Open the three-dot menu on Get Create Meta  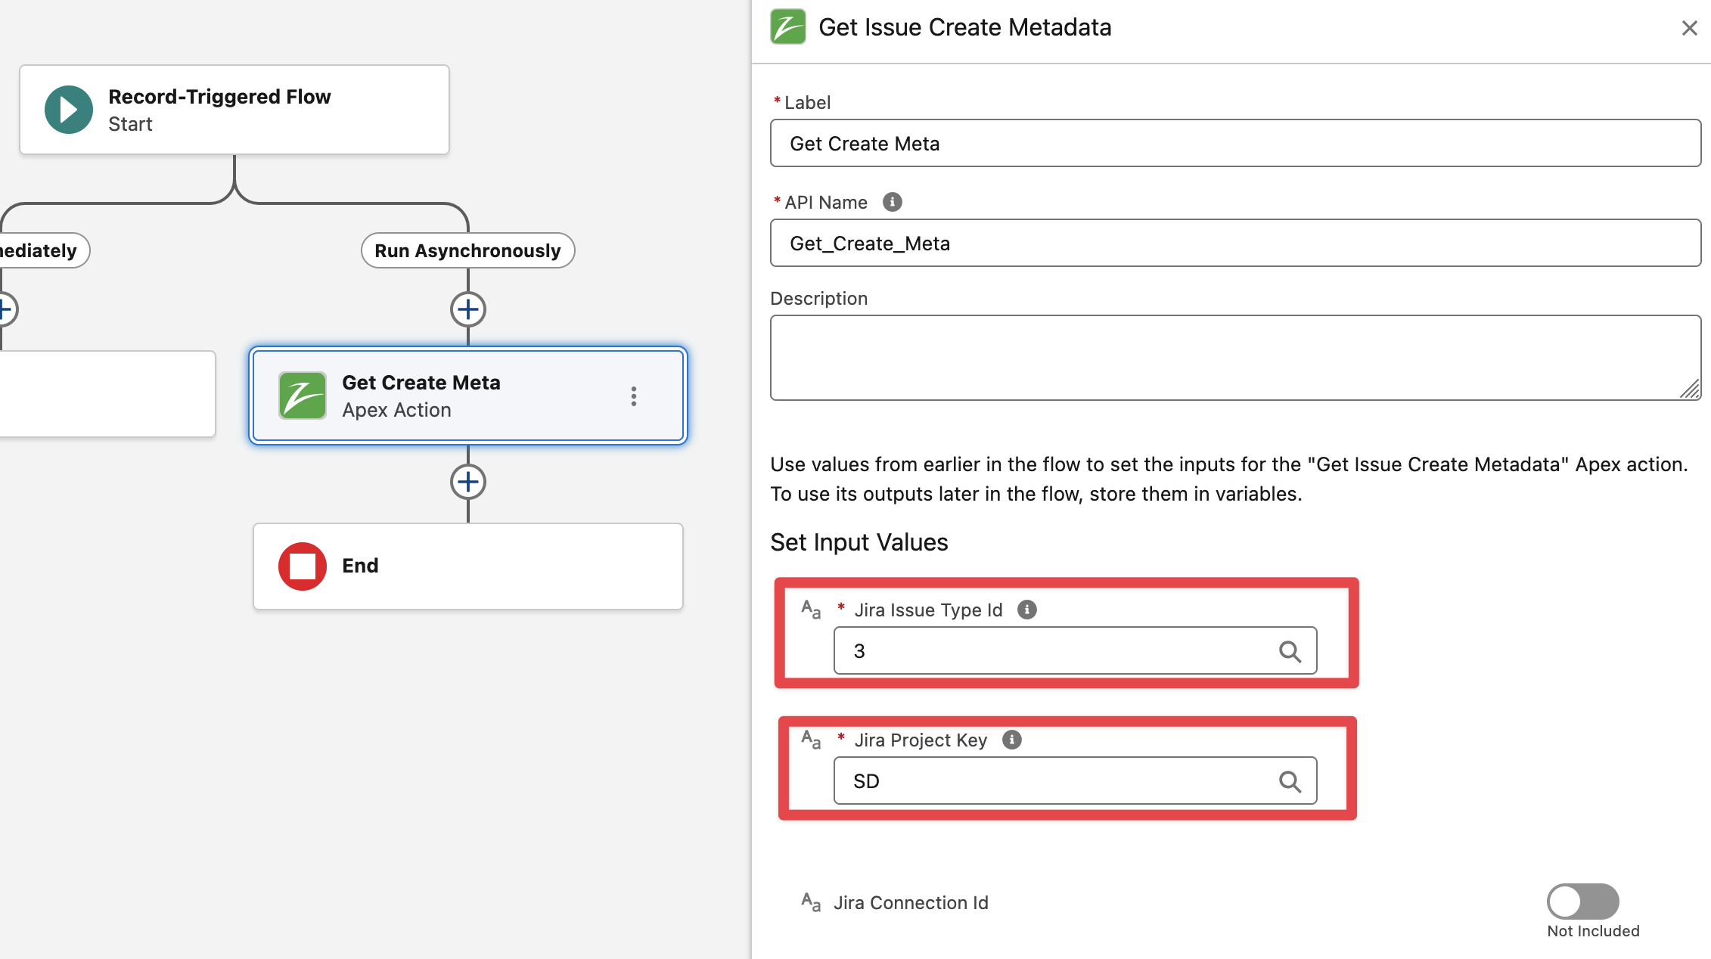(x=634, y=396)
